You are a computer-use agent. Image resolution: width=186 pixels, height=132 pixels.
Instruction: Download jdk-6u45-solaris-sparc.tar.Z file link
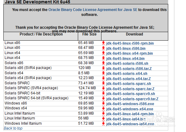pyautogui.click(x=130, y=89)
